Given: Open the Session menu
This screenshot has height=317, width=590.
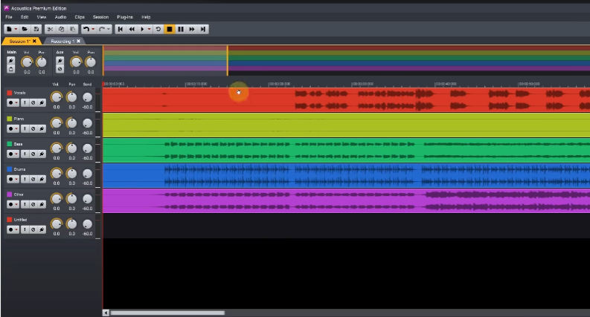Looking at the screenshot, I should click(x=100, y=17).
